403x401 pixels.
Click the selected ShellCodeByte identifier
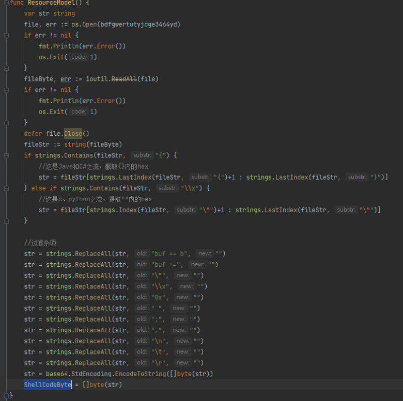48,384
